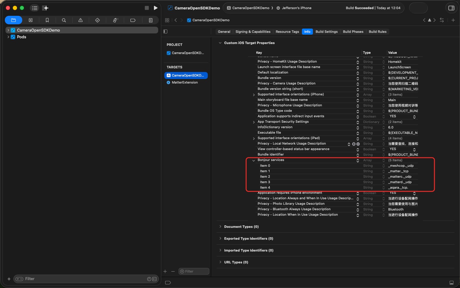Open the Bookmark navigator icon

coord(47,20)
